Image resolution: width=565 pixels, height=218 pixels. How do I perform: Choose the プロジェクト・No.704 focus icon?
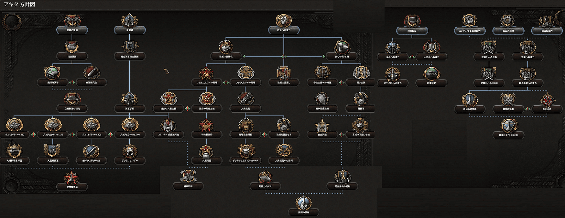tap(130, 125)
